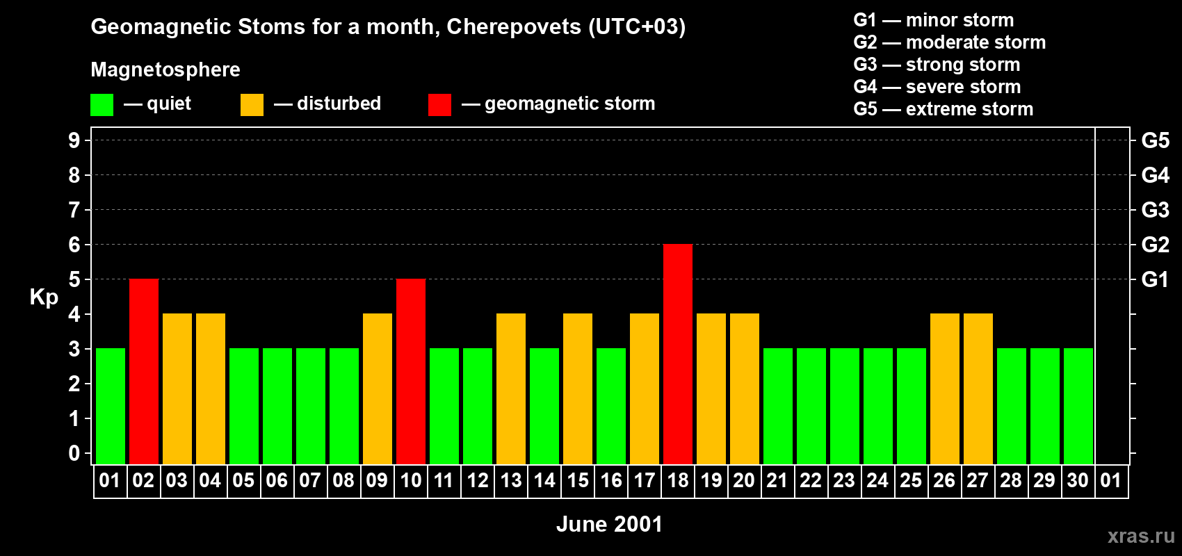Click the G4 label on right axis
The height and width of the screenshot is (556, 1182).
1156,175
